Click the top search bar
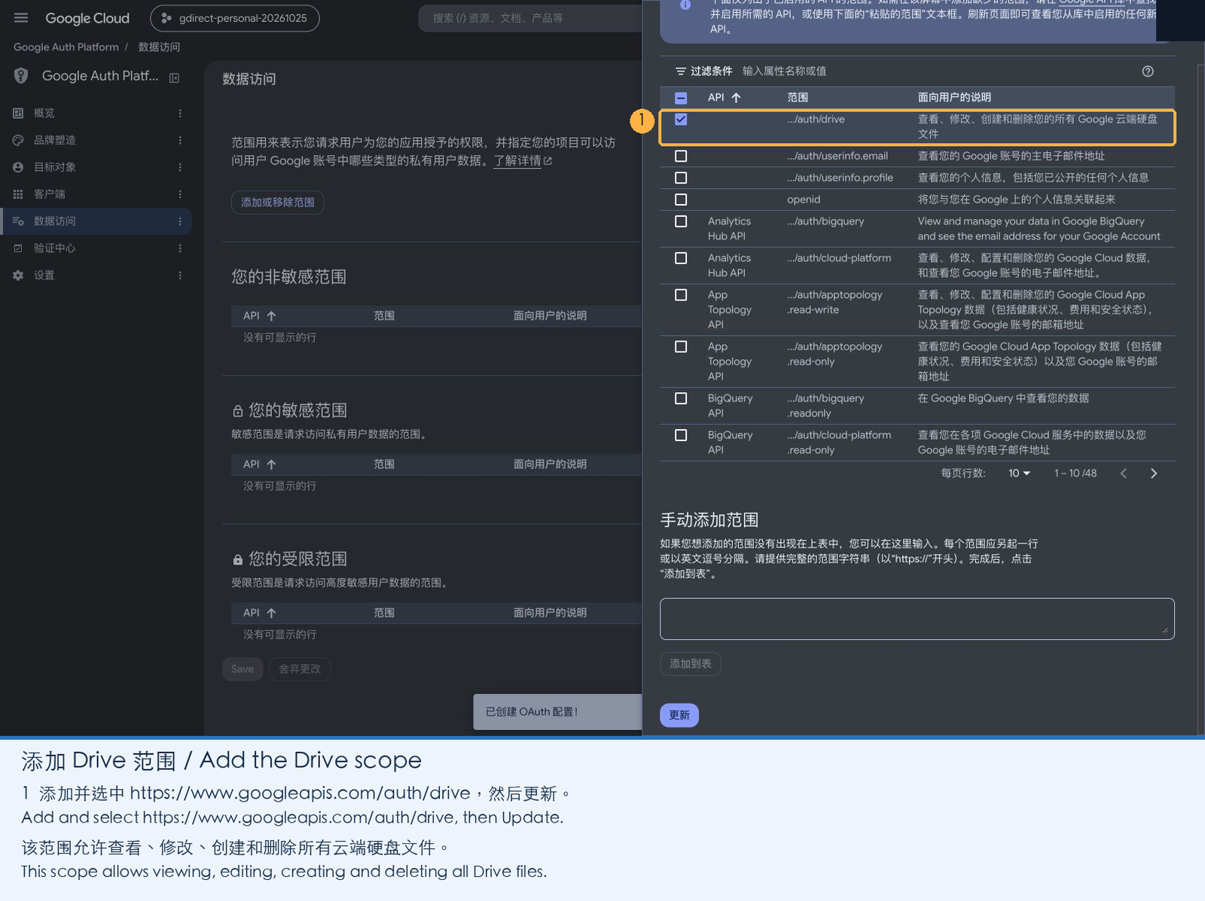This screenshot has width=1205, height=901. click(531, 18)
